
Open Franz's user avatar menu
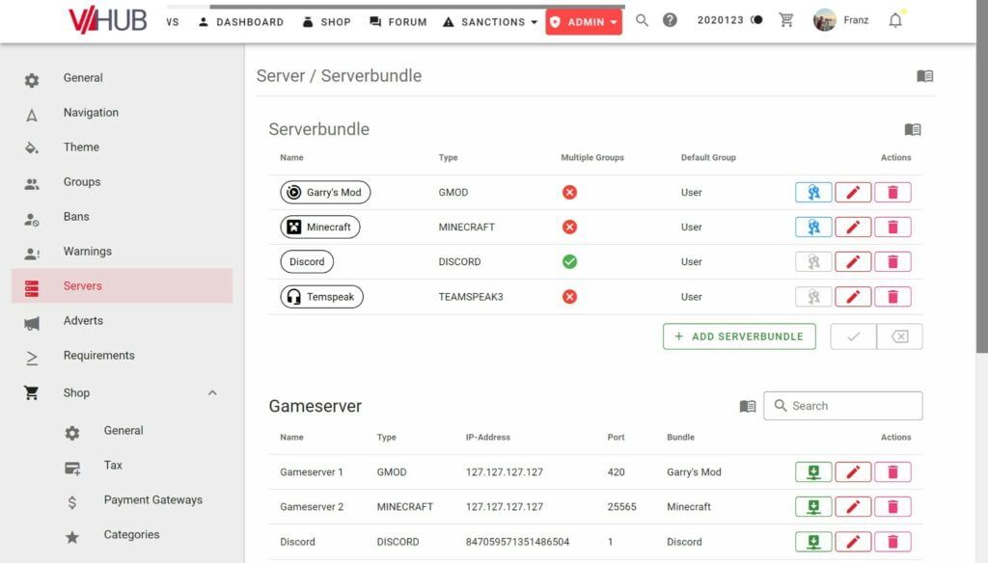[824, 21]
